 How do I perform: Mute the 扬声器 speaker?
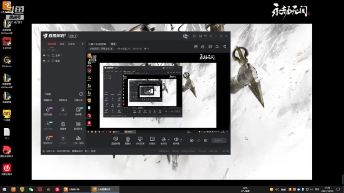(176, 141)
